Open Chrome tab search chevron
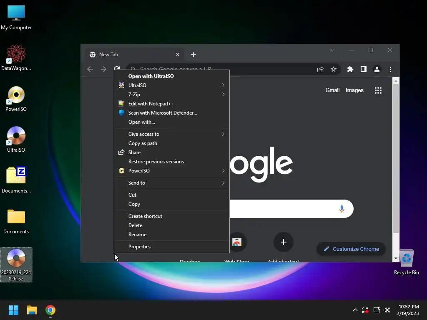Screen dimensions: 427x320 (x=332, y=50)
